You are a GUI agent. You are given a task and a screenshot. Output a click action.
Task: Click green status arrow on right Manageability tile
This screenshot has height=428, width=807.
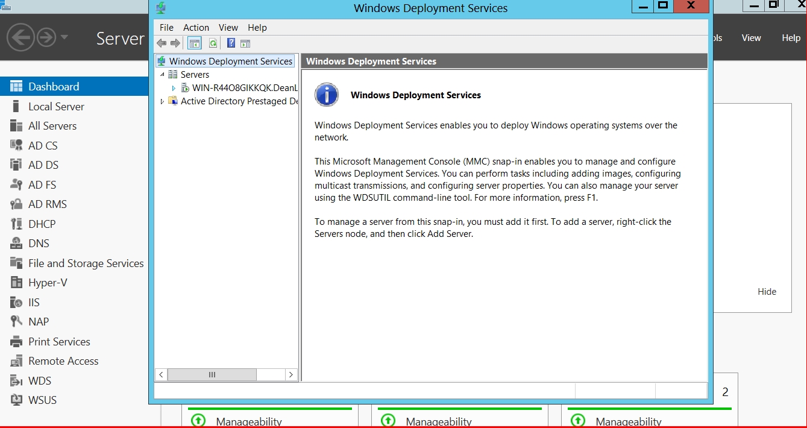577,421
